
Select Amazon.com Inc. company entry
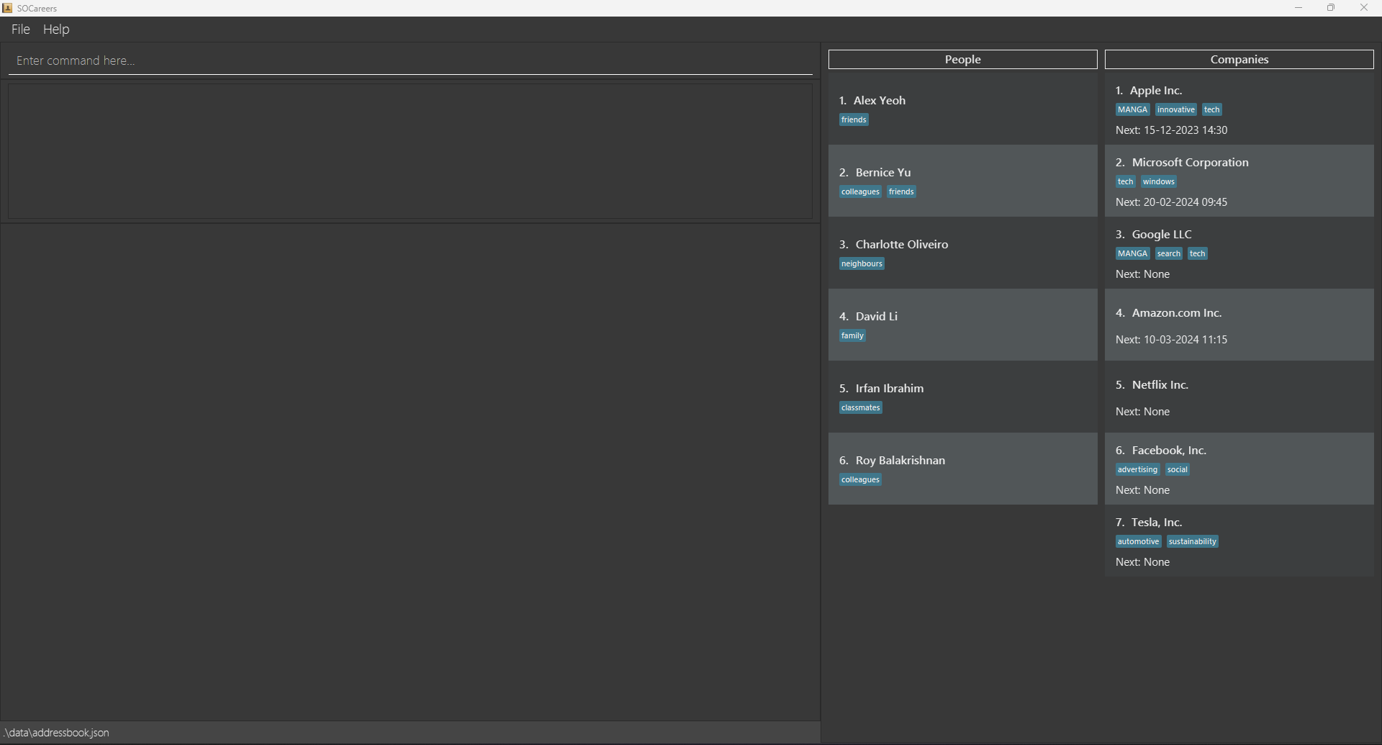coord(1239,325)
